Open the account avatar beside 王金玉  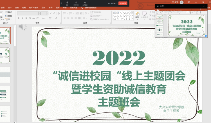pyautogui.click(x=181, y=2)
